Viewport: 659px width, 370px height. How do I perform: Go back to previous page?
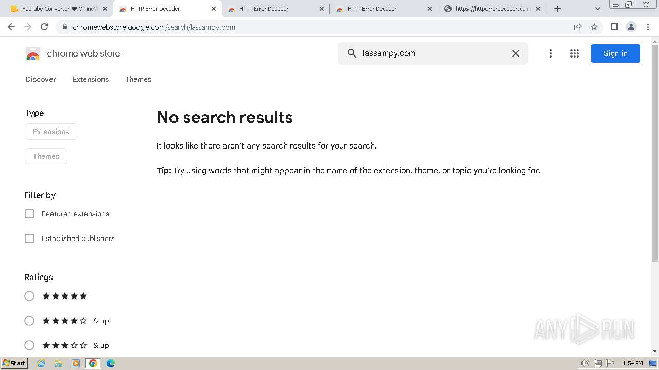tap(11, 27)
